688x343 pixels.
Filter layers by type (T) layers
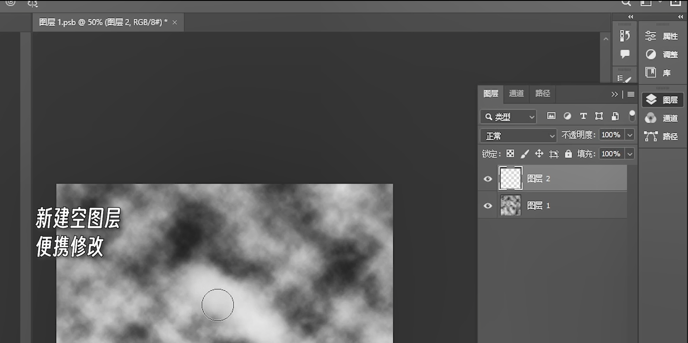583,116
